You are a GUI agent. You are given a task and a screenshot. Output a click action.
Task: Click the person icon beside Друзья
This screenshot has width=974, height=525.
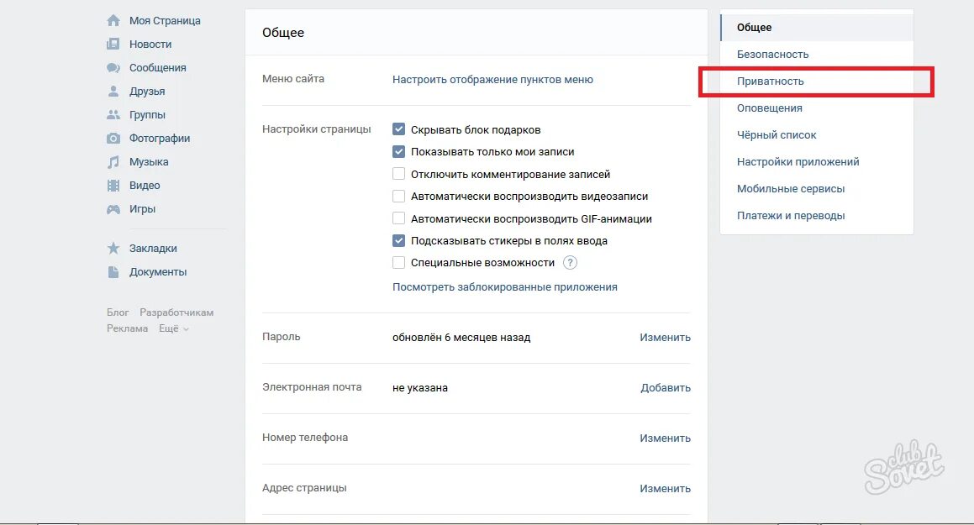[113, 92]
